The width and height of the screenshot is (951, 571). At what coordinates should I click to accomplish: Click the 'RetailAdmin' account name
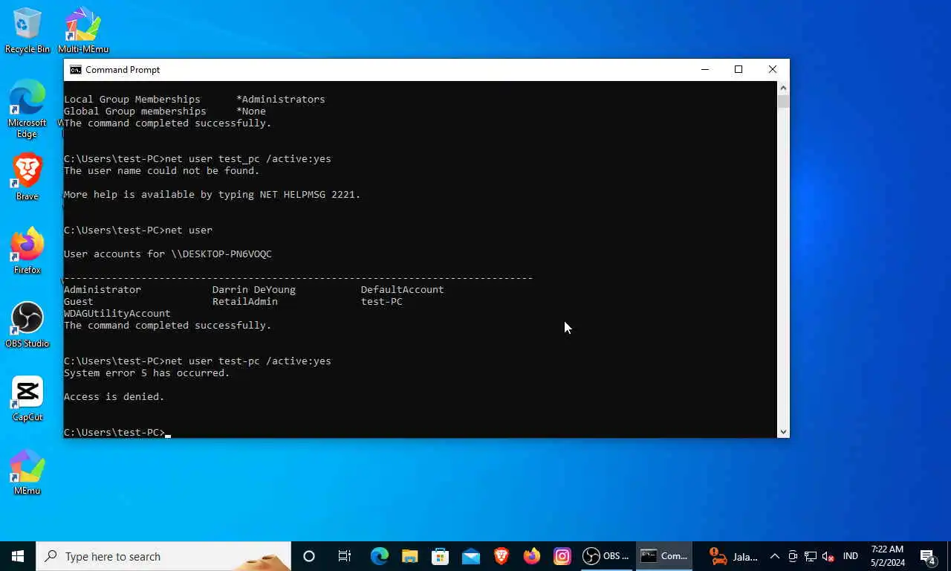(x=244, y=301)
